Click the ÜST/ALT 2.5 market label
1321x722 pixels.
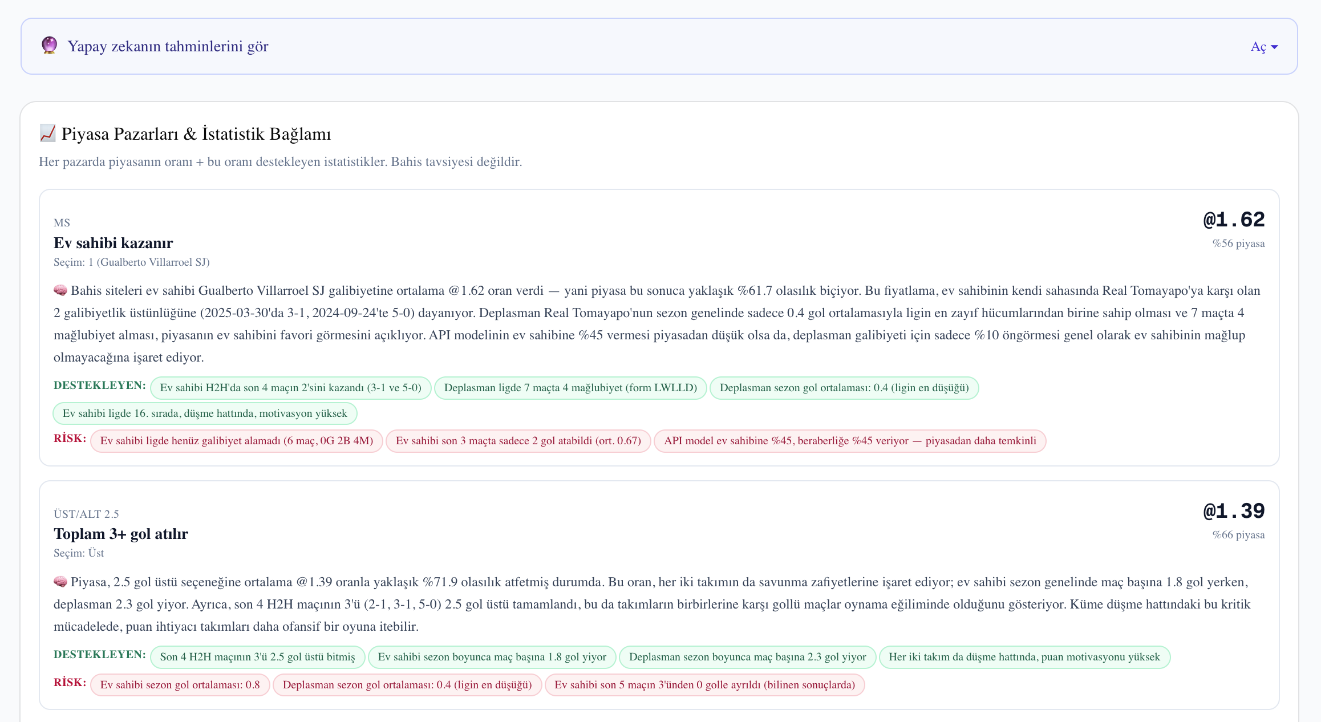(86, 514)
